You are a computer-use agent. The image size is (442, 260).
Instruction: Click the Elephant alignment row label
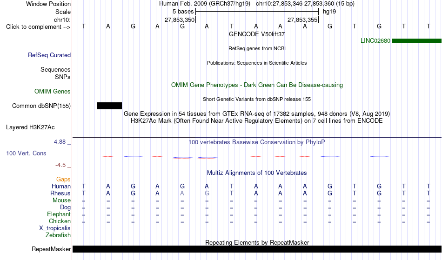click(x=59, y=214)
